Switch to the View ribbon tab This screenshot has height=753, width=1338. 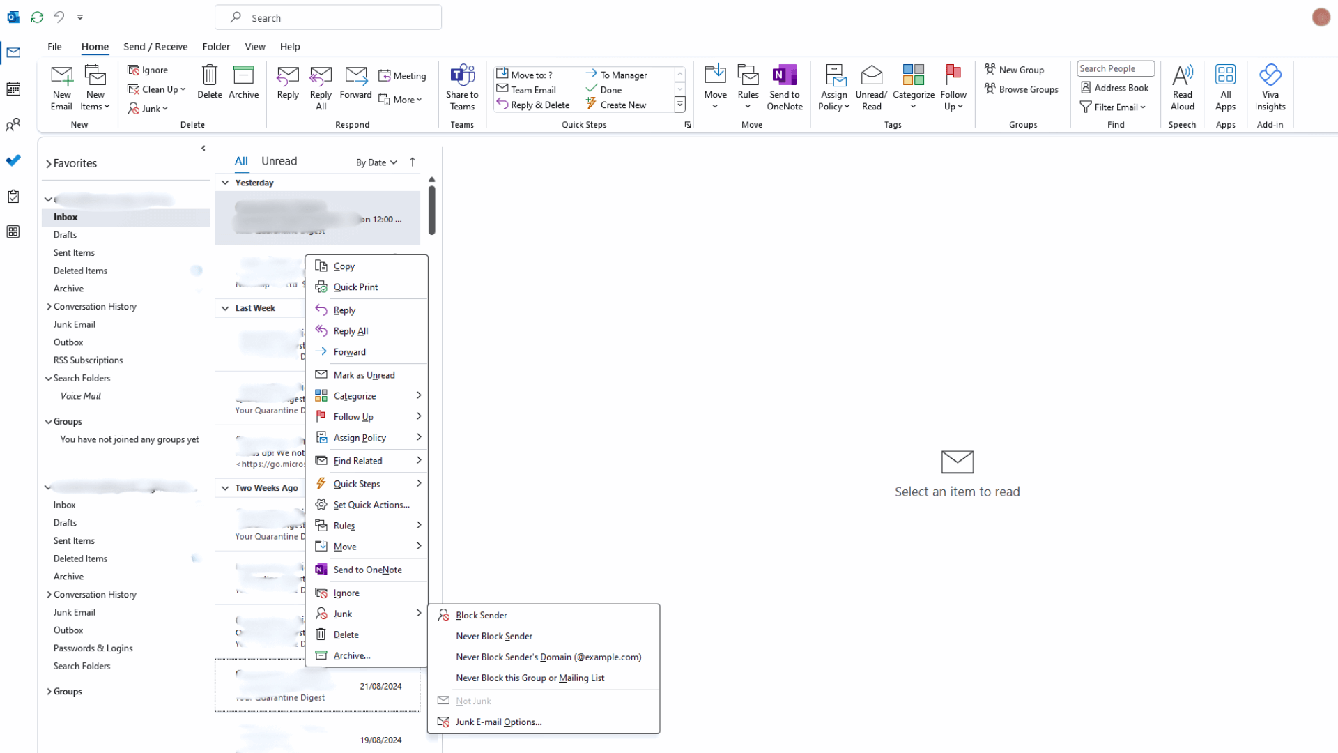[x=255, y=46]
